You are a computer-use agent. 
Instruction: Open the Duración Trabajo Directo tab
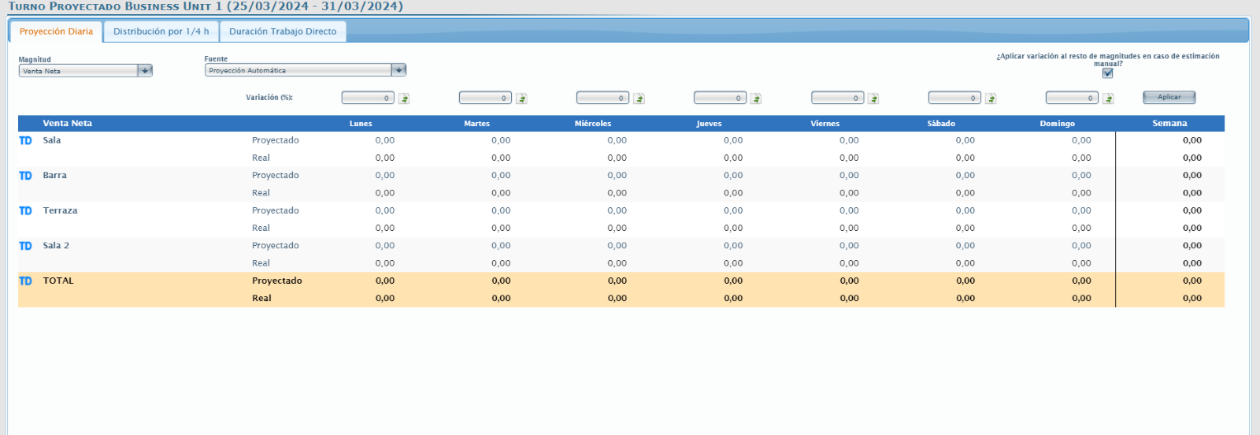[283, 32]
